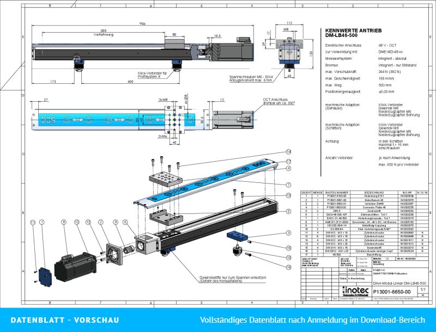Click the 'BAUTEILNUMMER' column header
This screenshot has width=436, height=332.
pyautogui.click(x=336, y=192)
